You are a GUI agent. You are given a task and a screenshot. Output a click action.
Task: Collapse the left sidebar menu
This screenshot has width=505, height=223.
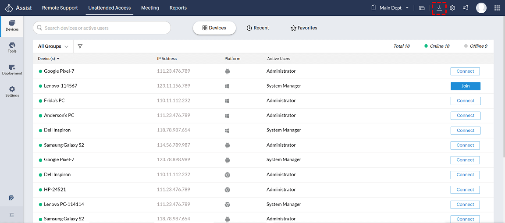coord(12,215)
